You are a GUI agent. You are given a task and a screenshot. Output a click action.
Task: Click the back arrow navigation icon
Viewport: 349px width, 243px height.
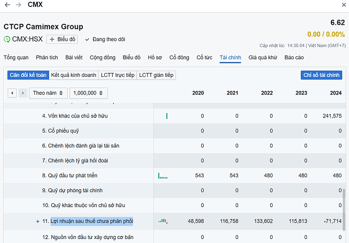pos(8,5)
